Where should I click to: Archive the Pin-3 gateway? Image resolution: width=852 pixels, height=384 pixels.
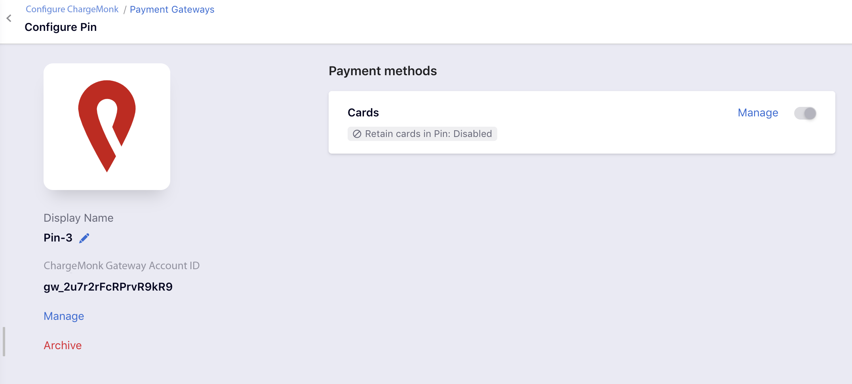pos(63,345)
